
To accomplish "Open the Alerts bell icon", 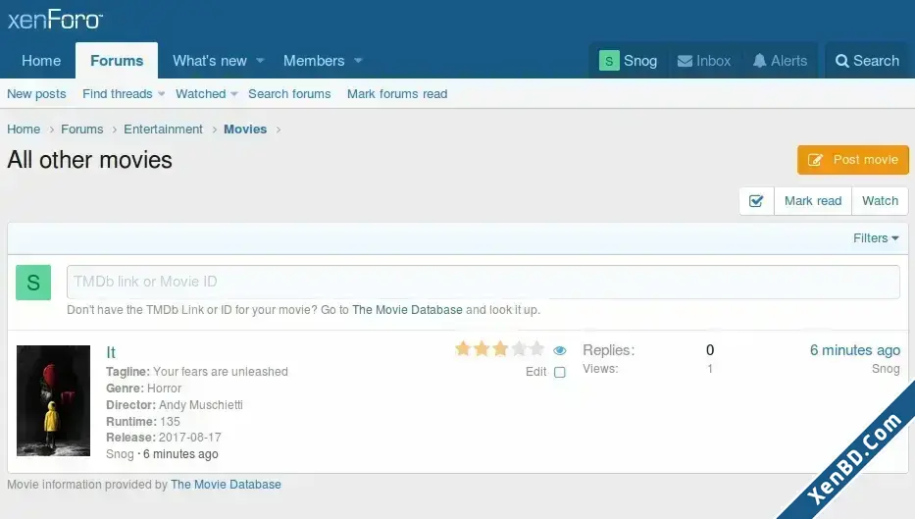I will click(x=759, y=61).
